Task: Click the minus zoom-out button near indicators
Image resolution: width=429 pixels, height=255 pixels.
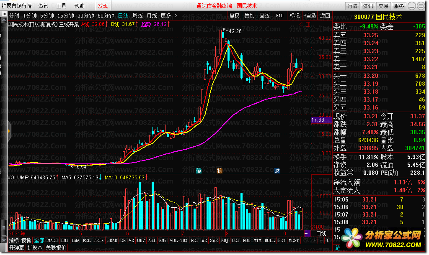Action: click(321, 240)
